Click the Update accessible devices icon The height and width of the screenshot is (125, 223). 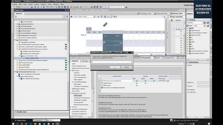click(x=21, y=51)
